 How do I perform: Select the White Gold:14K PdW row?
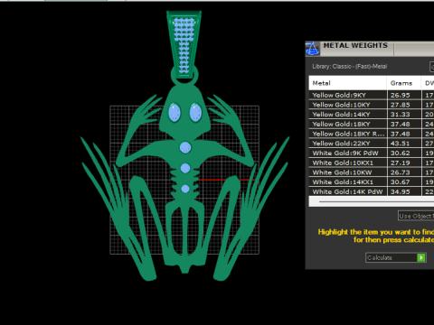(372, 191)
